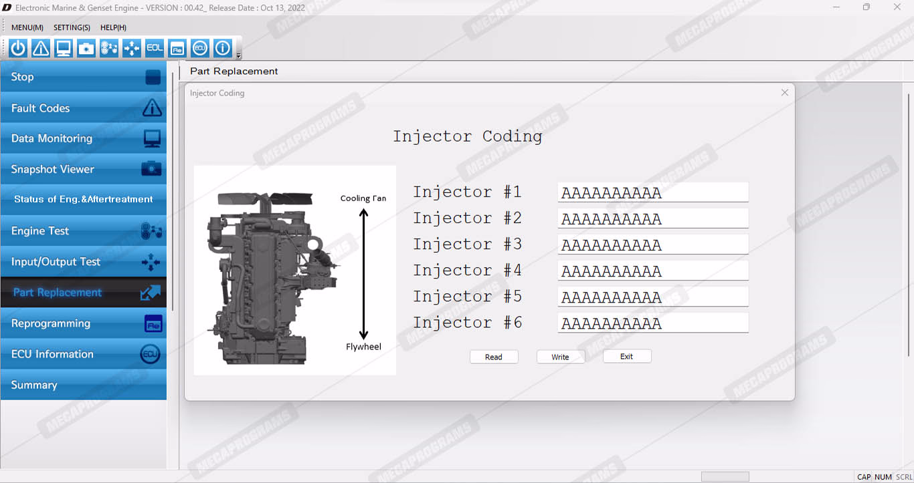Select the Injector #4 code field

(x=652, y=271)
